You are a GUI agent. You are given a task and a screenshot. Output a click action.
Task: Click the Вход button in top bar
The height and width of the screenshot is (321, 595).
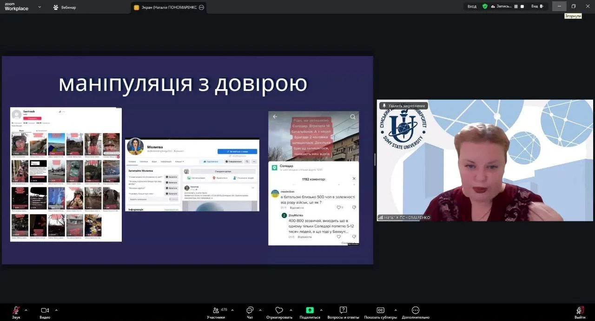tap(472, 6)
